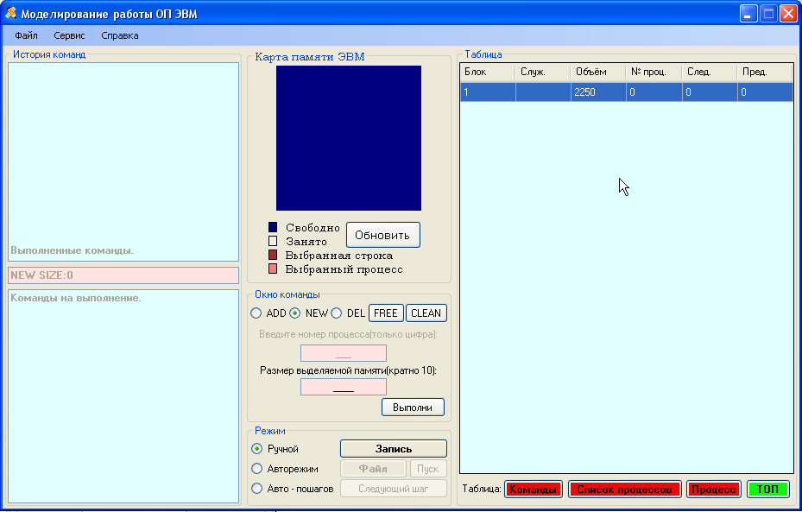Click the CLEAN button

[426, 313]
